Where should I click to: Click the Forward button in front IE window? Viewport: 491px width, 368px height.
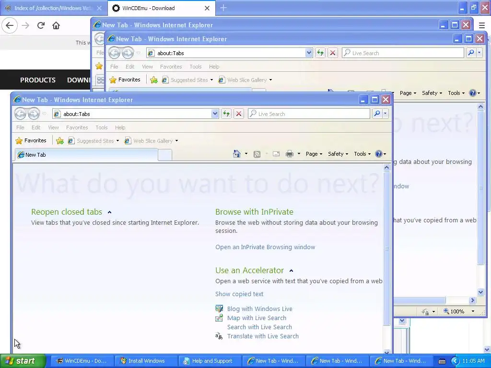pyautogui.click(x=34, y=114)
